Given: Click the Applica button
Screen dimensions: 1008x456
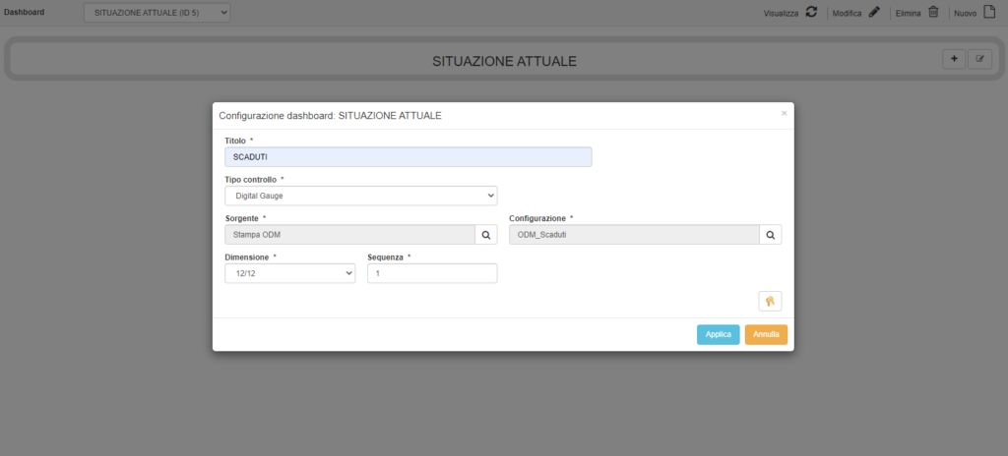Looking at the screenshot, I should click(718, 334).
